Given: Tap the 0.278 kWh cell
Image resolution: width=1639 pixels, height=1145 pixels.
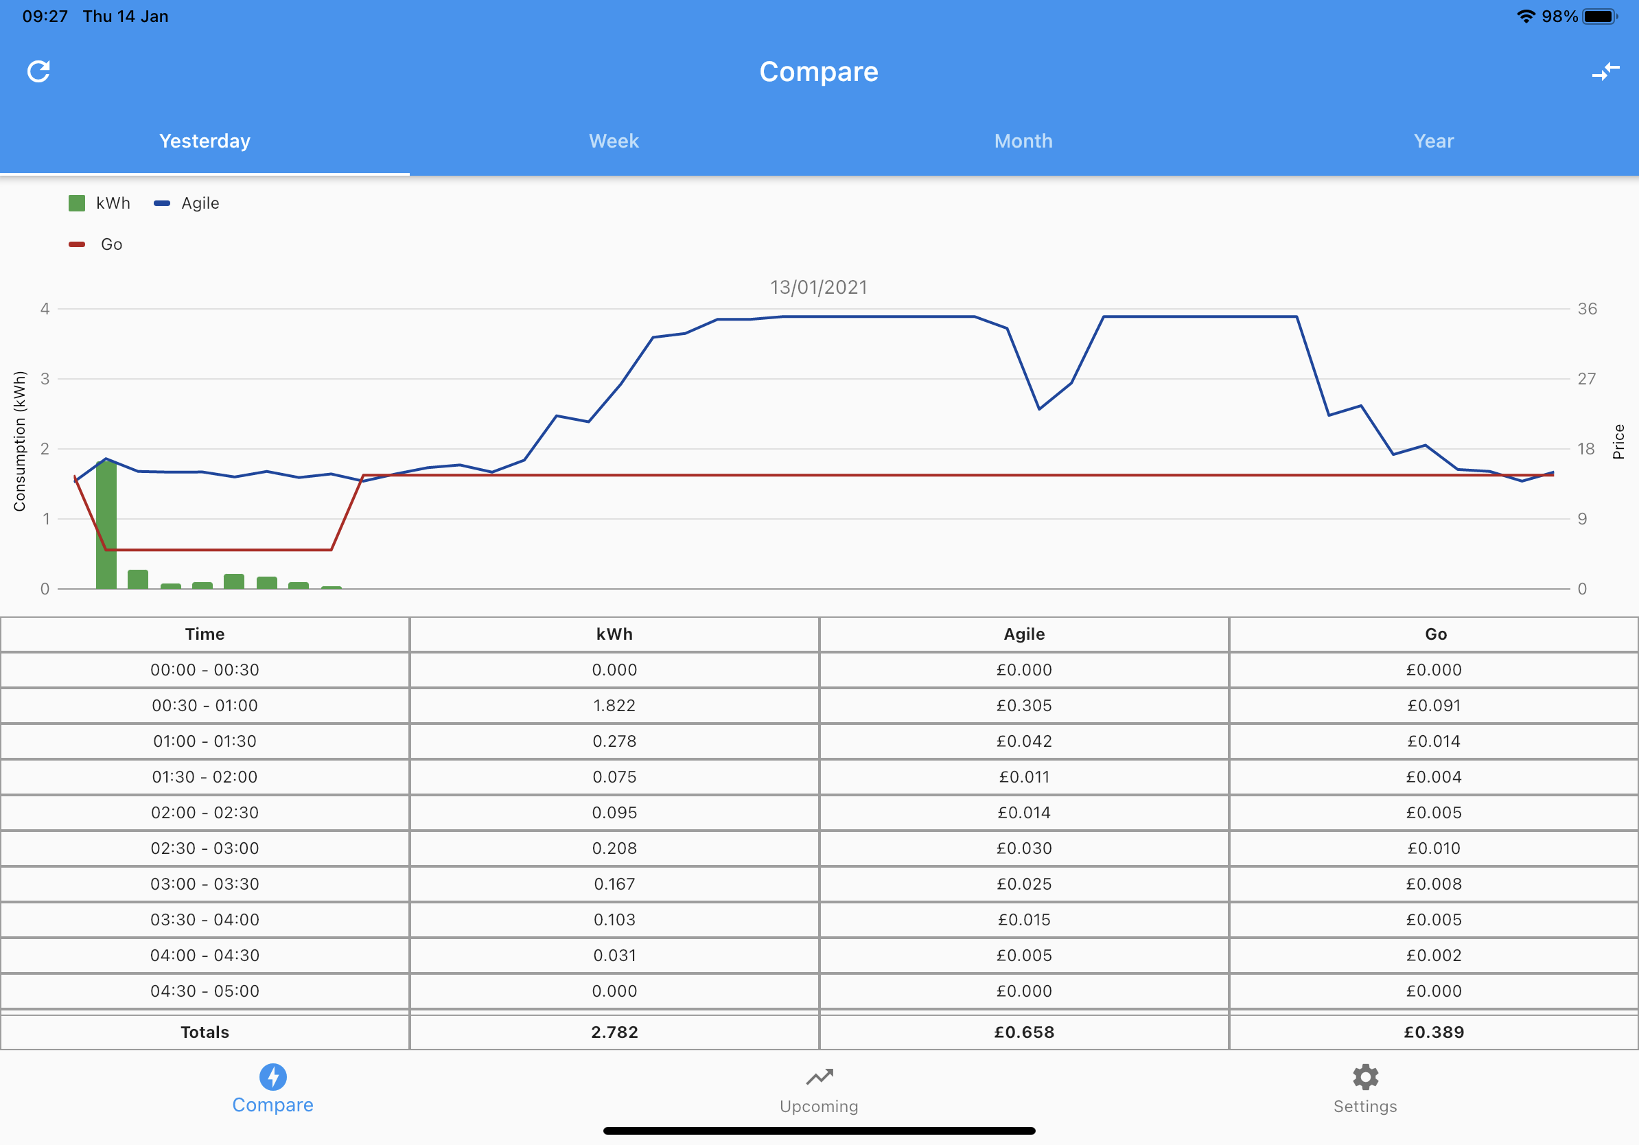Looking at the screenshot, I should [615, 741].
